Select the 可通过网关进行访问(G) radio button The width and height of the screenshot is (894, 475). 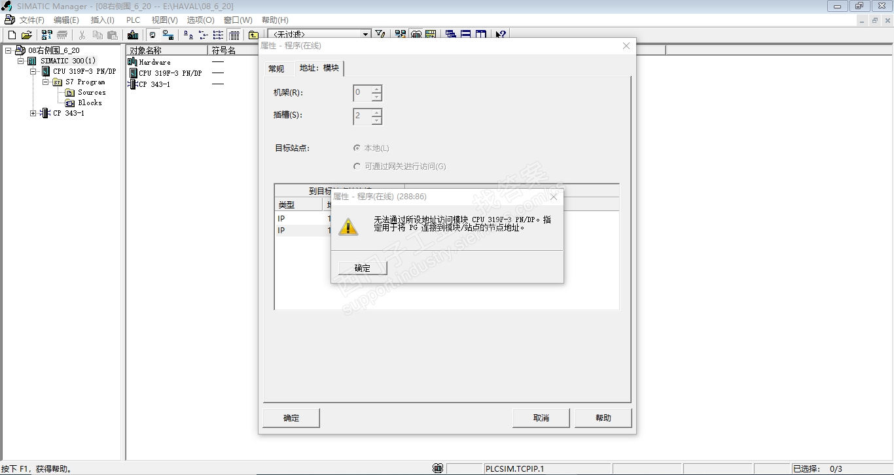tap(357, 167)
